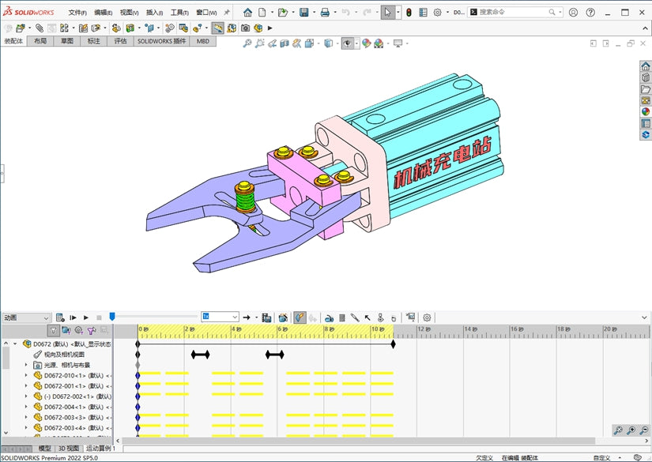Play the animation from start

[x=73, y=317]
